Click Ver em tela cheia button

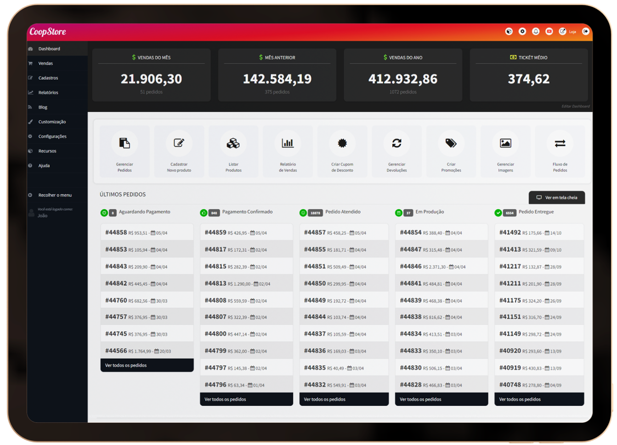[x=556, y=198]
